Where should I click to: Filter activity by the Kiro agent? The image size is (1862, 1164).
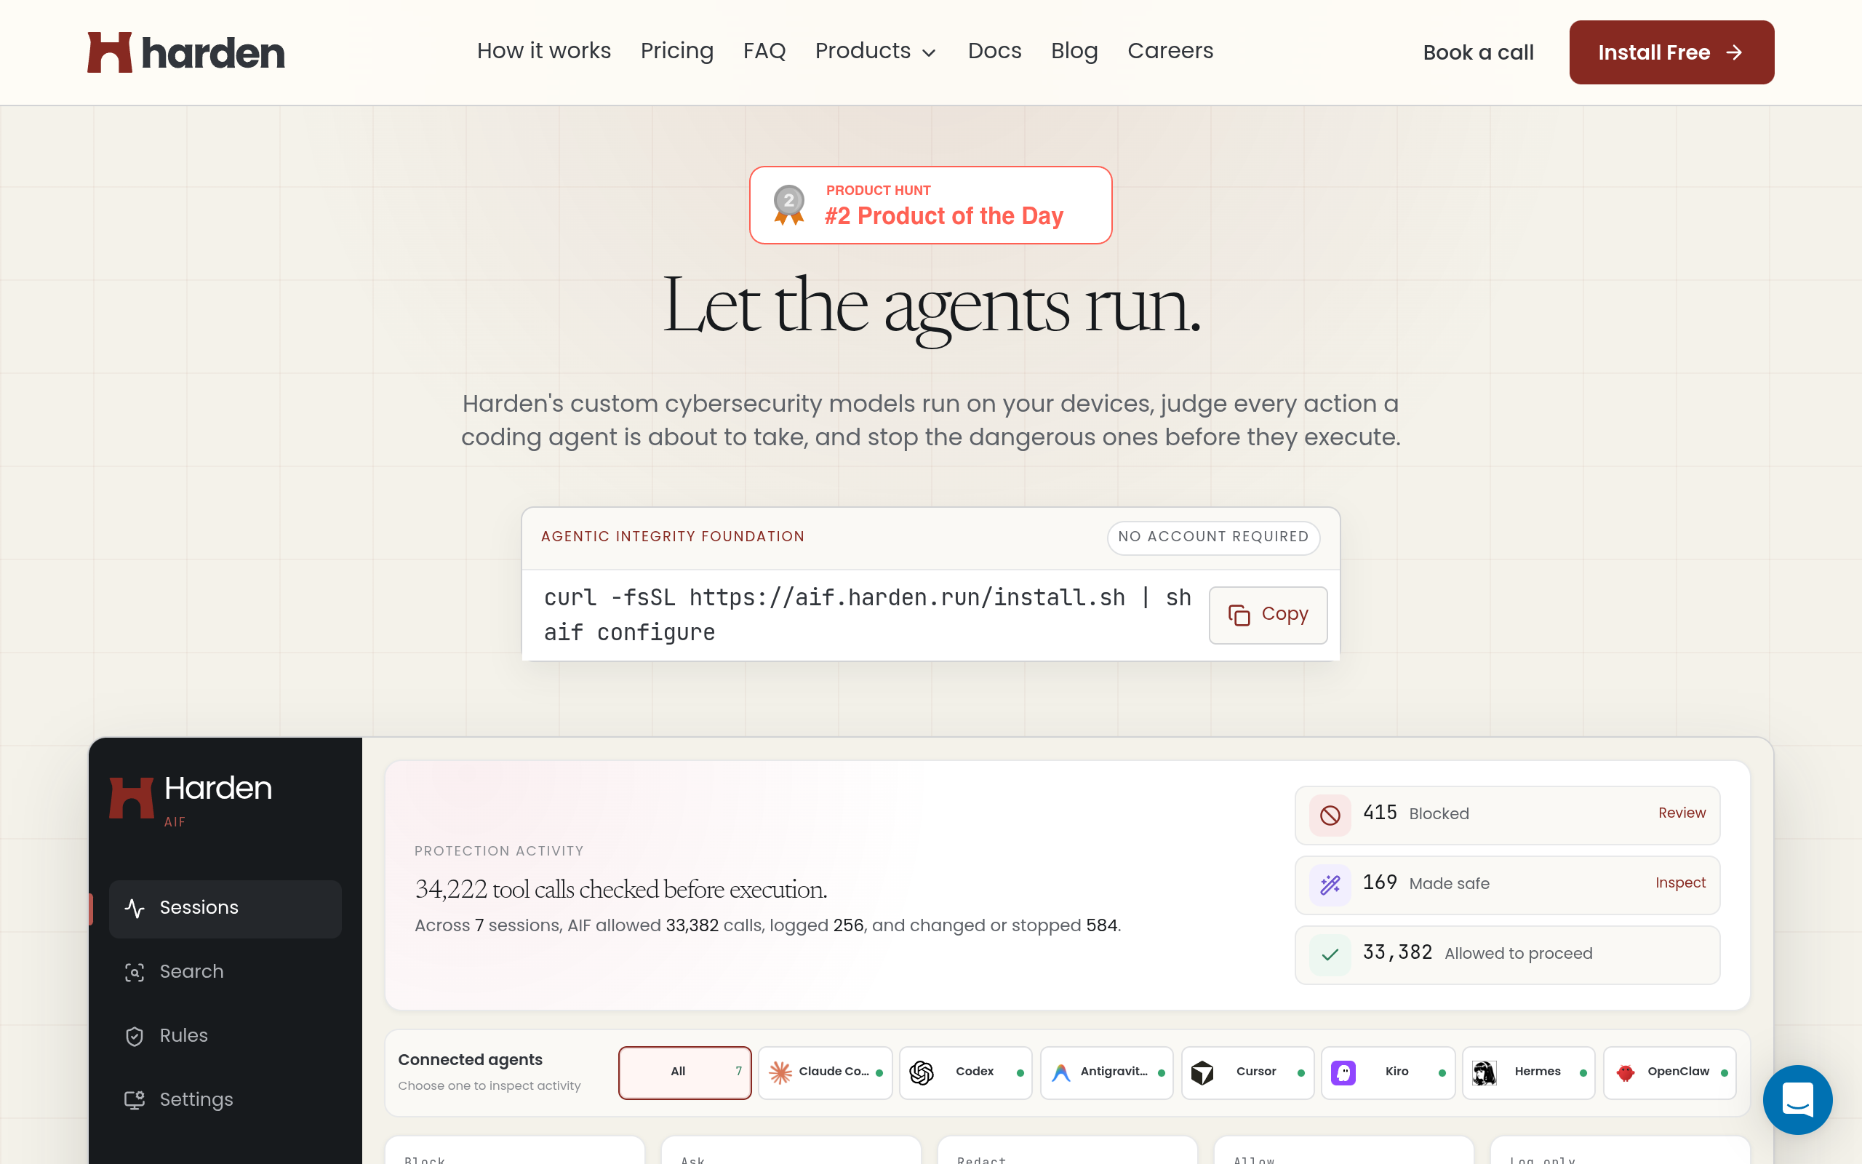click(x=1388, y=1072)
